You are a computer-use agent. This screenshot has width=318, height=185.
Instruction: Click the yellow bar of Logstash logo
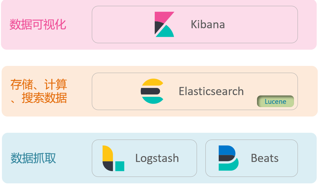coord(107,153)
